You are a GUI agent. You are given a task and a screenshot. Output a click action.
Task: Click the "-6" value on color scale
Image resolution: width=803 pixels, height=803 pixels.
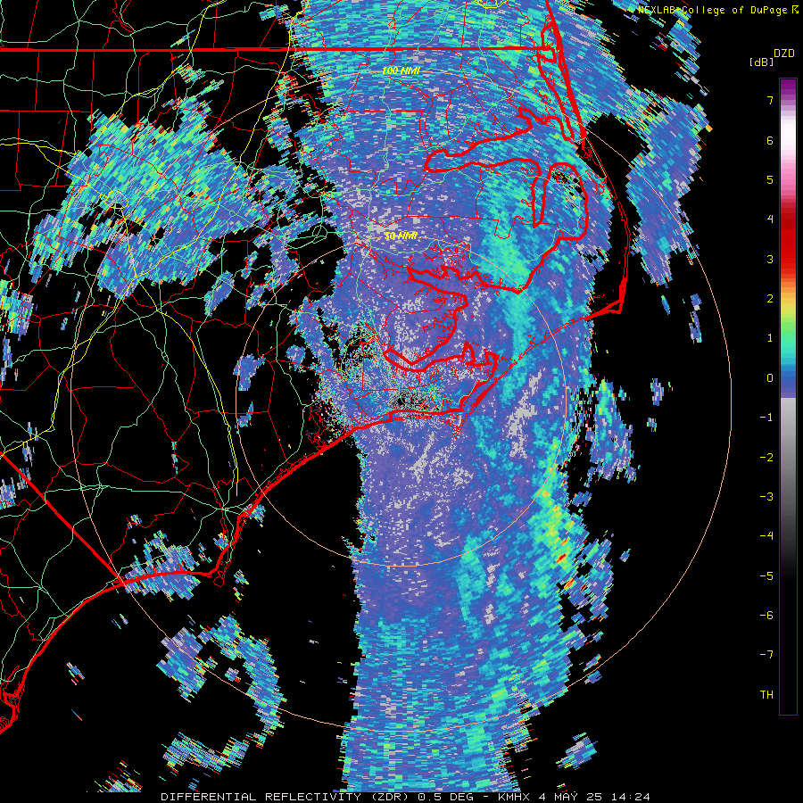tap(766, 616)
